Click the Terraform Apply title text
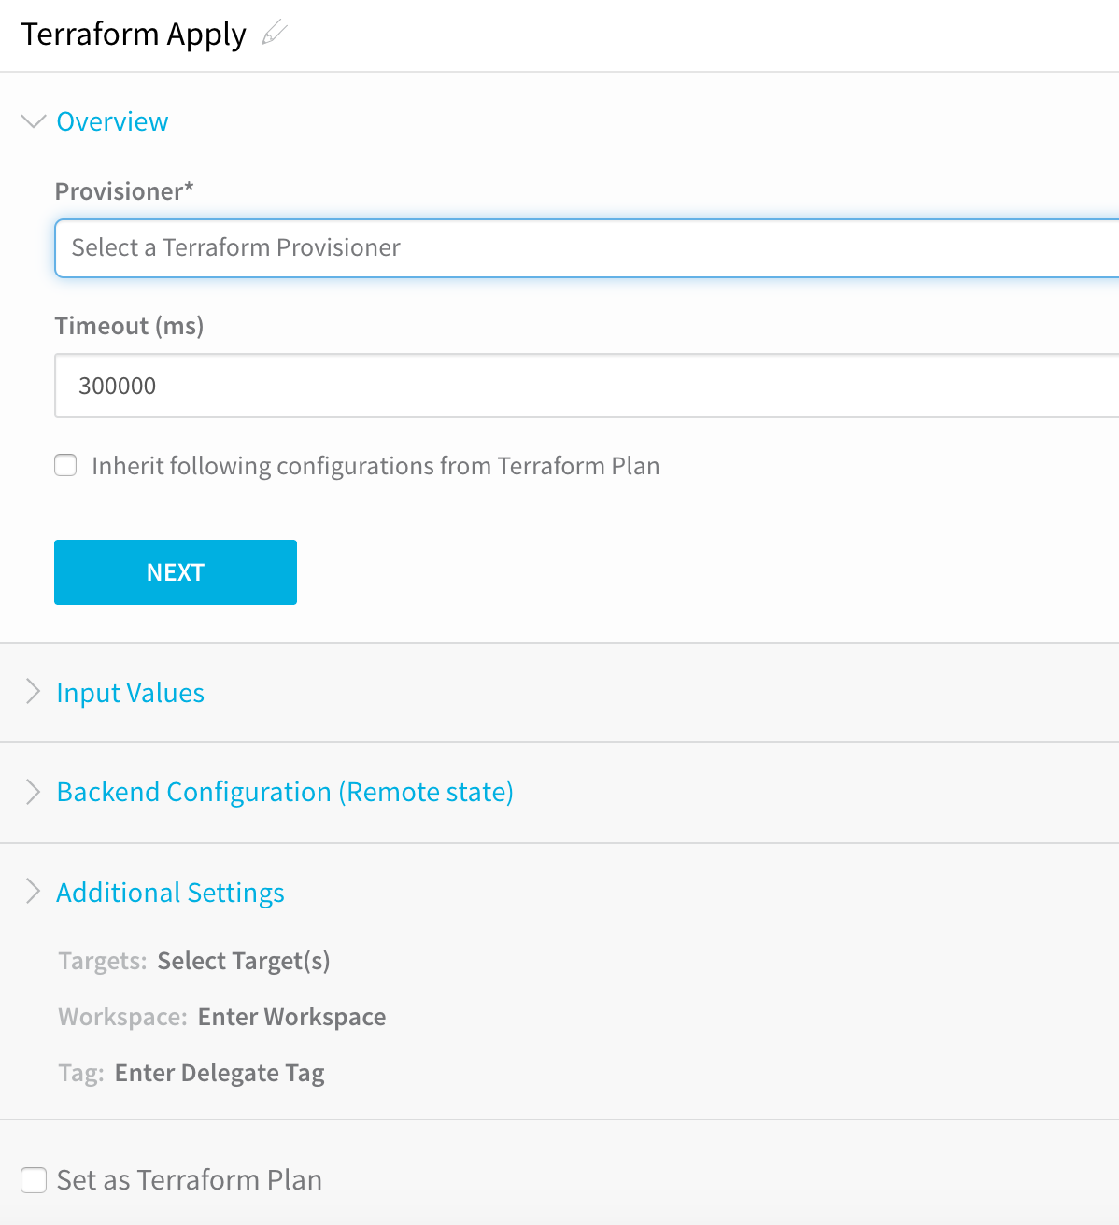1119x1225 pixels. 134,35
